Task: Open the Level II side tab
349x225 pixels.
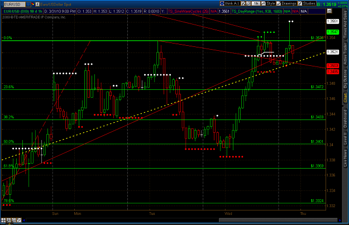Action: (345, 138)
